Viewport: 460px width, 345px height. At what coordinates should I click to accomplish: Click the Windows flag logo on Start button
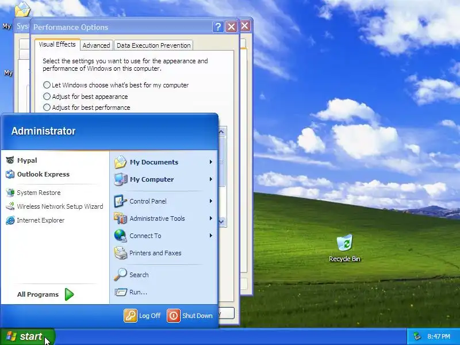tap(11, 336)
